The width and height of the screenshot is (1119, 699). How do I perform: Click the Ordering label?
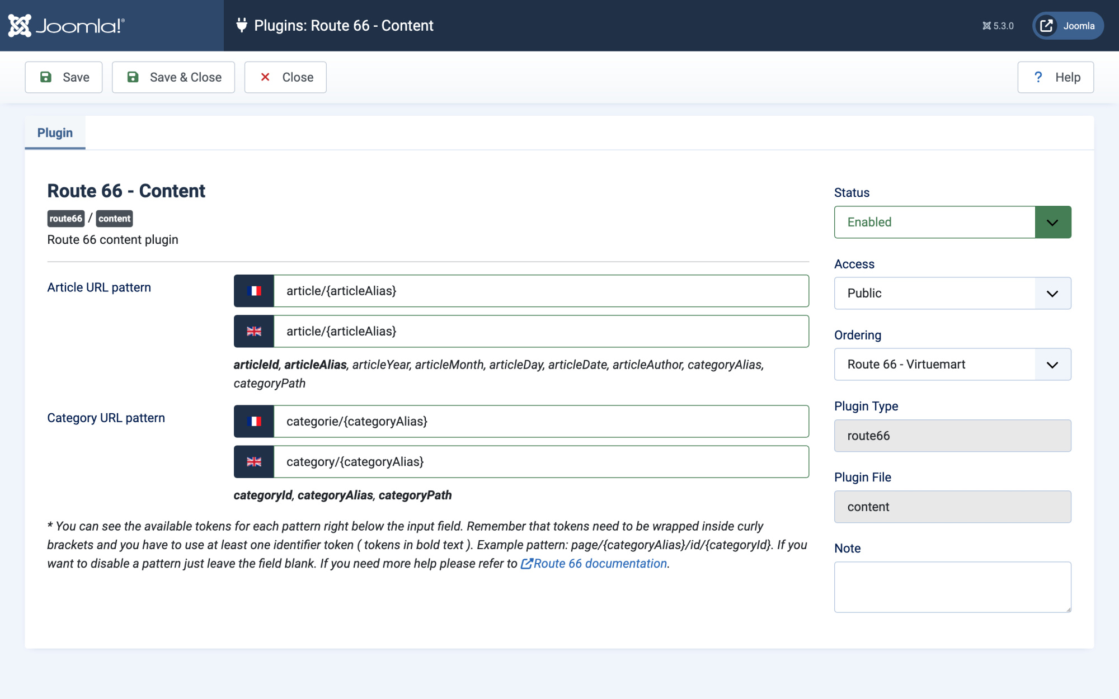[858, 335]
